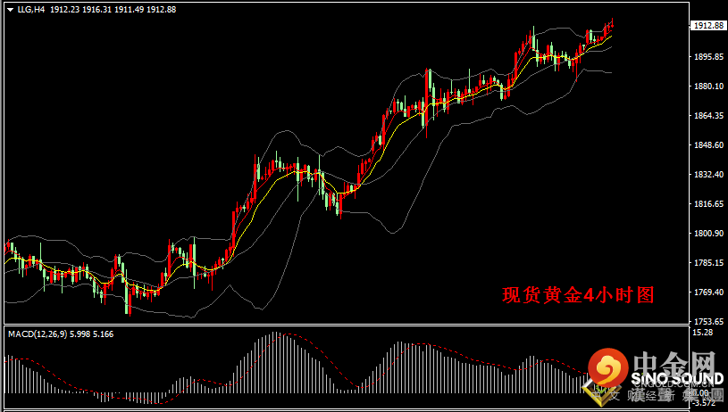This screenshot has width=728, height=412.
Task: Click the price axis value 1895.85
Action: (x=707, y=56)
